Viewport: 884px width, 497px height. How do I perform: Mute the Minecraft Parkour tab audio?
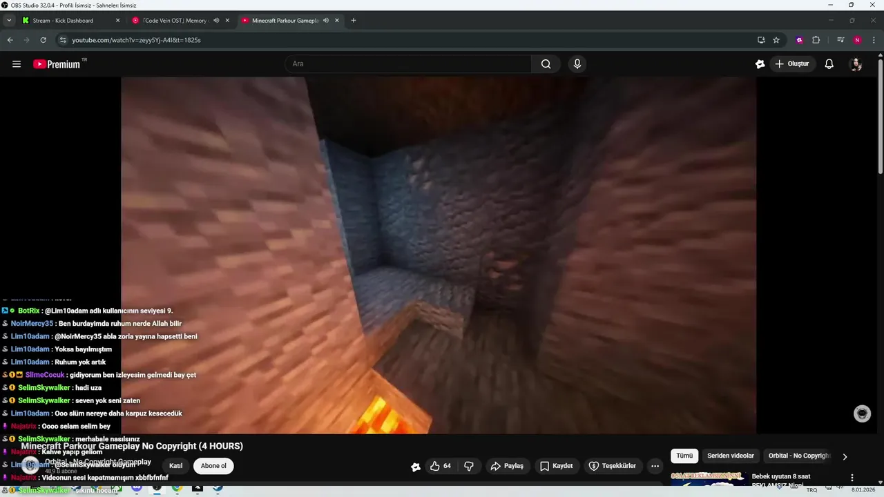(326, 20)
